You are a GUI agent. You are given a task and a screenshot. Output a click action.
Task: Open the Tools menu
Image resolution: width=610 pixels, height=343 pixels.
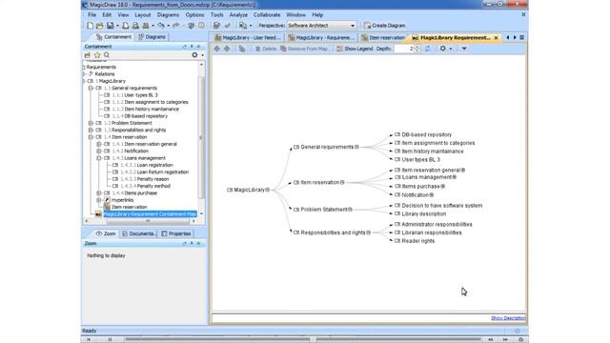tap(217, 15)
